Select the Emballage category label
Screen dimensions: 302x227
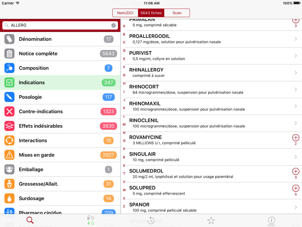coord(31,169)
